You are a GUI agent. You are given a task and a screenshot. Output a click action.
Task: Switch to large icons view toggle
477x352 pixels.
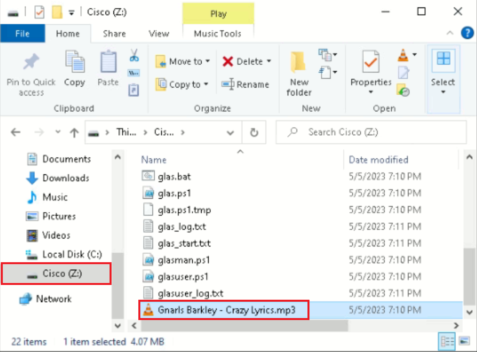tap(464, 341)
